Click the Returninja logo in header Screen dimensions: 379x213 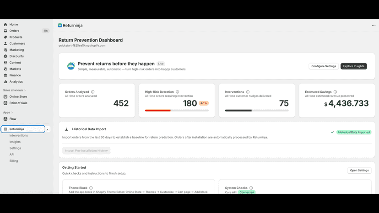(60, 25)
